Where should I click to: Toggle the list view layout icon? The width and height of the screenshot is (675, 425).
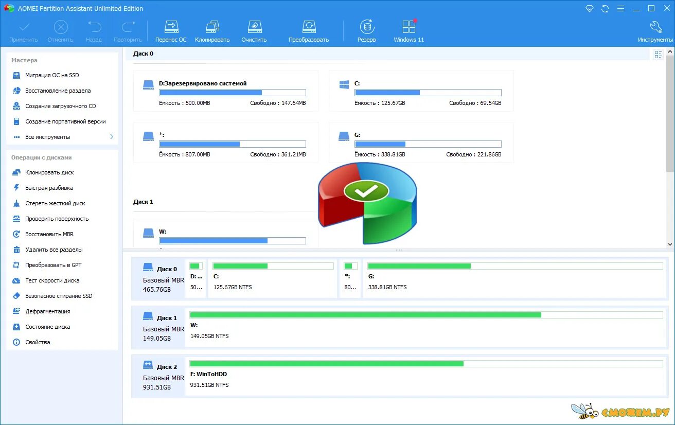coord(658,54)
